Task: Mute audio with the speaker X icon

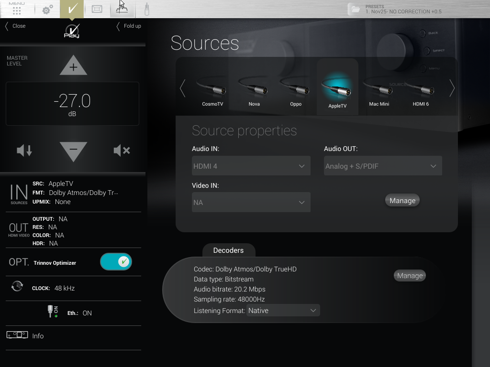Action: 122,151
